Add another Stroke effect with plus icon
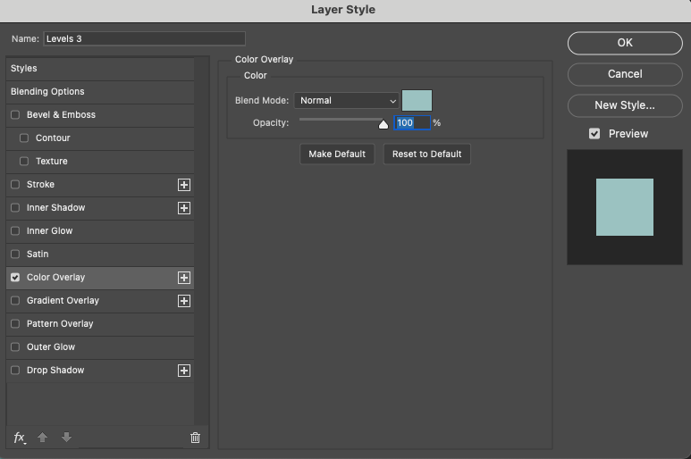The image size is (691, 459). (184, 185)
